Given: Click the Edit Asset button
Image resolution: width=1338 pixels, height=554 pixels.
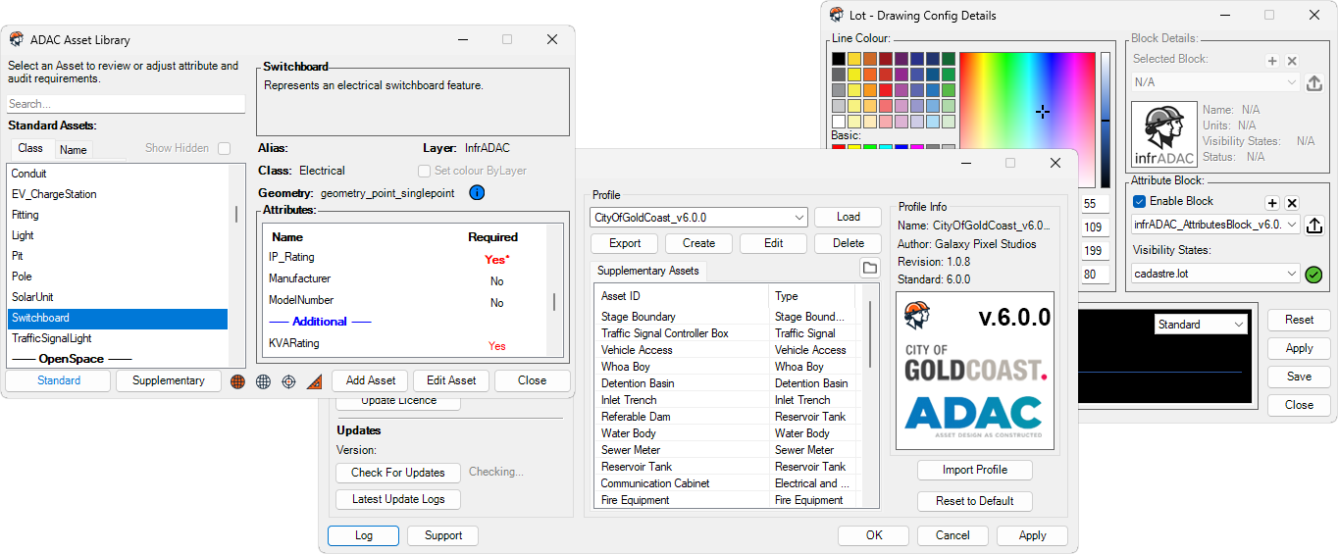Looking at the screenshot, I should click(x=451, y=380).
